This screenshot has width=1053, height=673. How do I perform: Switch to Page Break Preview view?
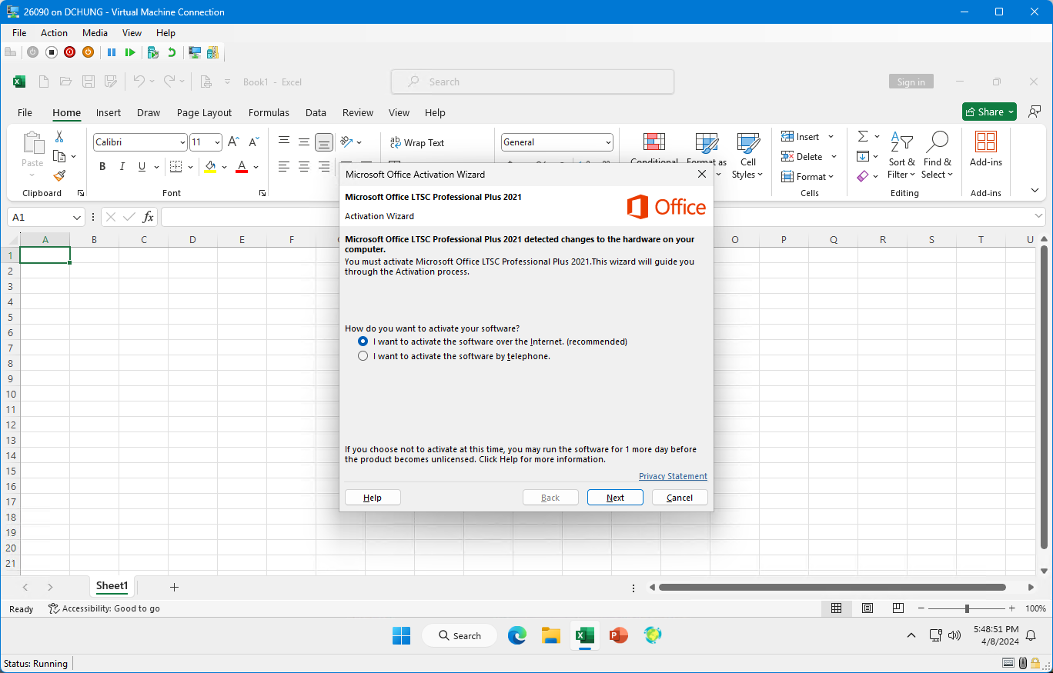tap(898, 608)
